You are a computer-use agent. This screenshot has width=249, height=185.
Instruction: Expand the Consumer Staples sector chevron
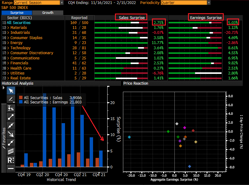(8, 38)
